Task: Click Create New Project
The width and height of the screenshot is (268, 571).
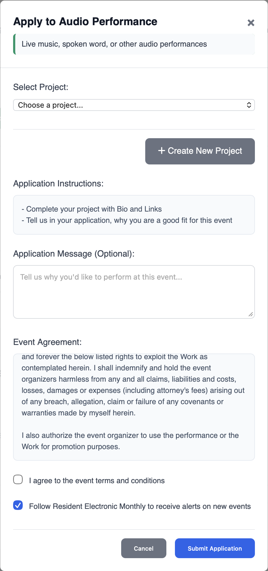Action: [200, 151]
